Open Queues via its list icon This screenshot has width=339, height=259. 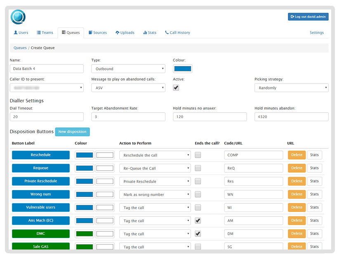63,32
